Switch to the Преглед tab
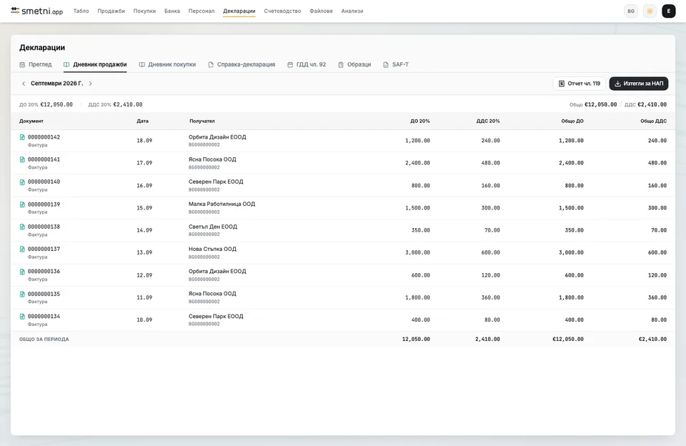The width and height of the screenshot is (686, 446). click(36, 64)
